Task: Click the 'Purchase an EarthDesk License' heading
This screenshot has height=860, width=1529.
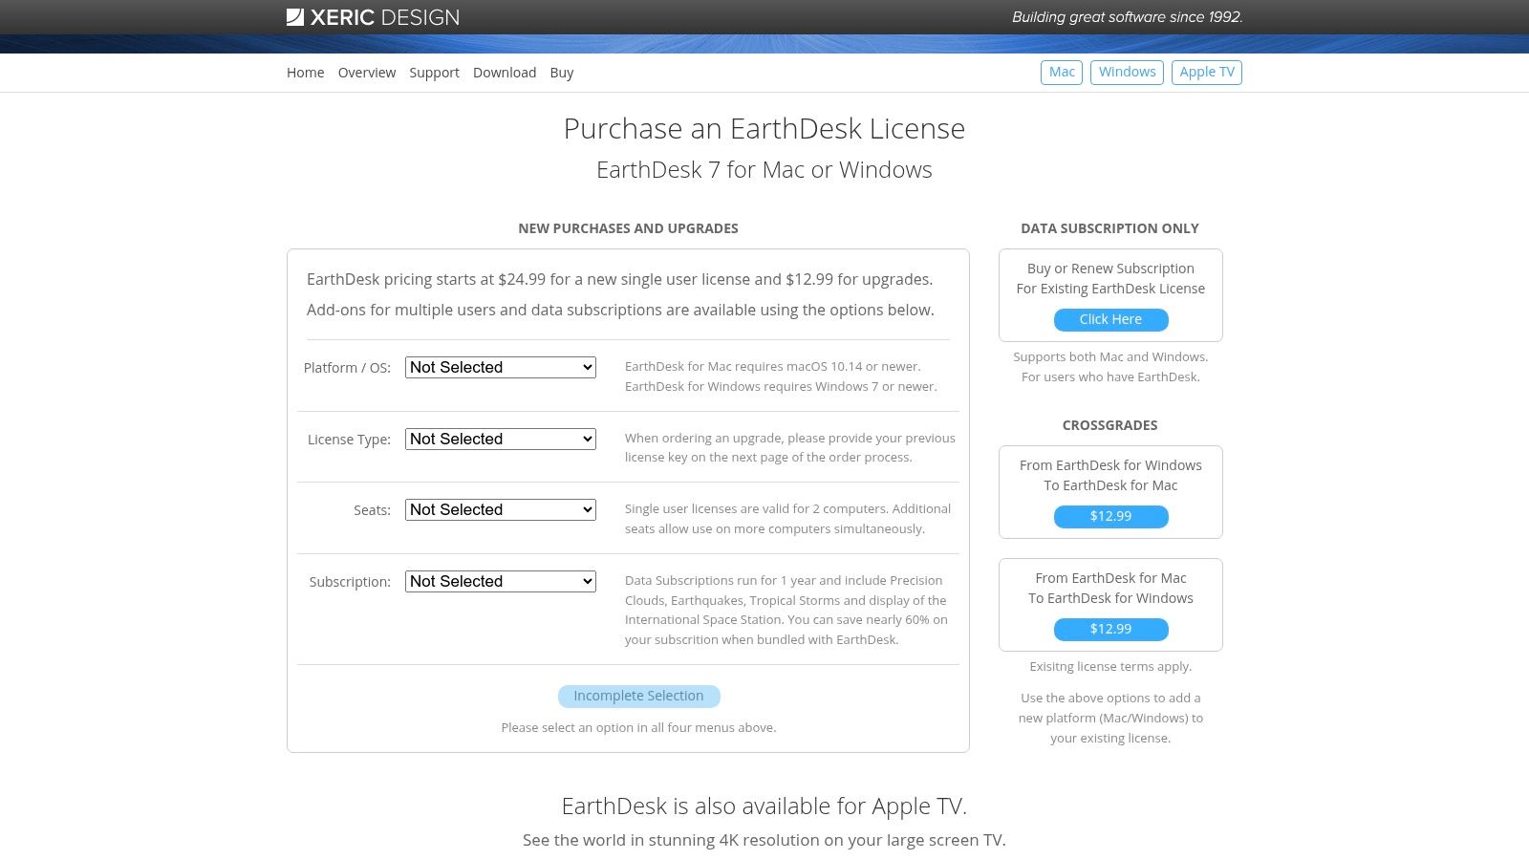Action: [x=764, y=129]
